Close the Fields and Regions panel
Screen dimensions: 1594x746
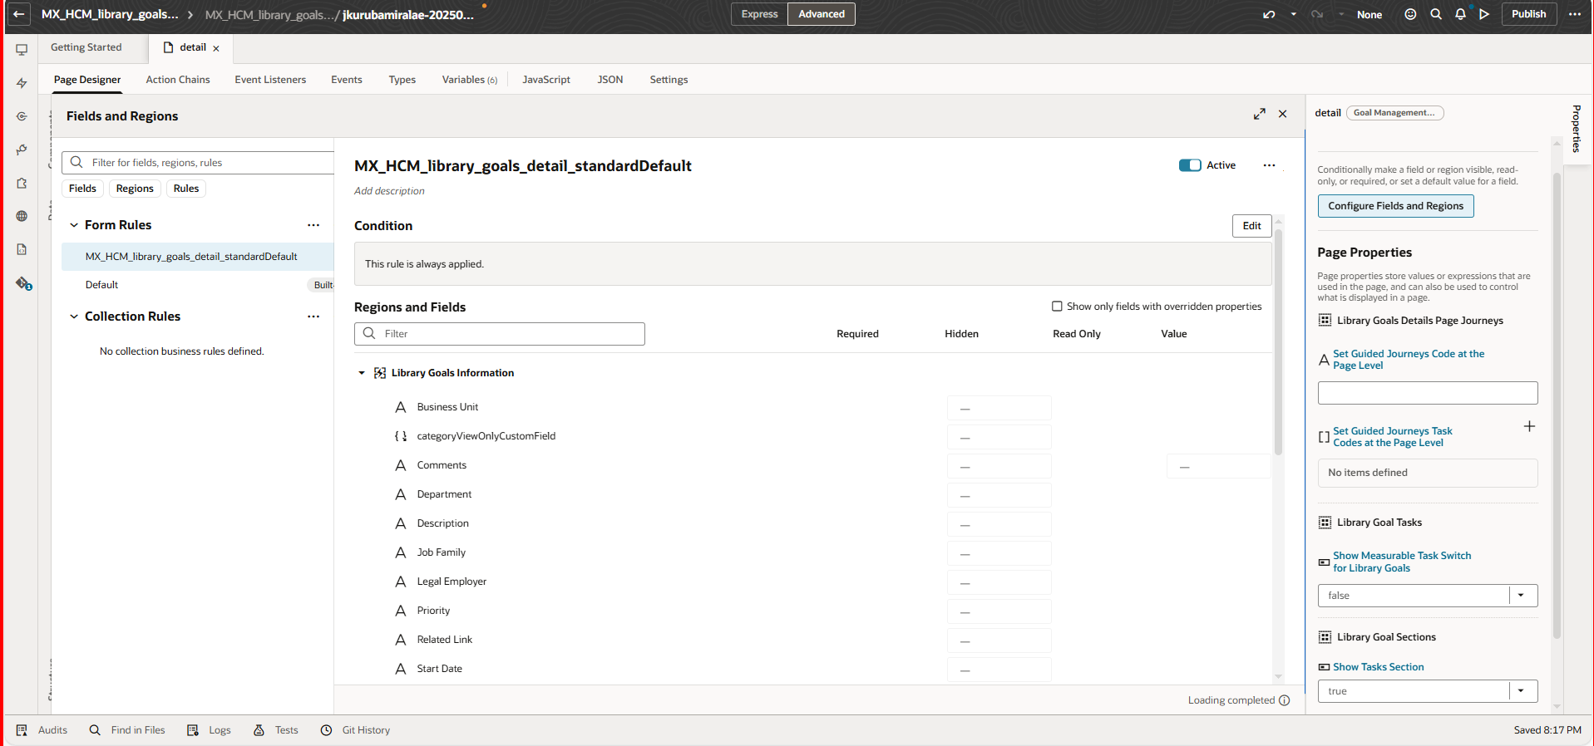coord(1283,114)
